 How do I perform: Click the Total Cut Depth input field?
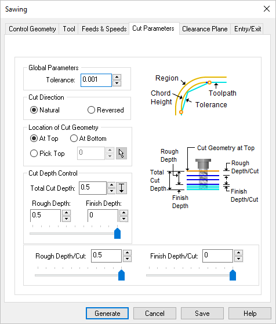(x=93, y=188)
